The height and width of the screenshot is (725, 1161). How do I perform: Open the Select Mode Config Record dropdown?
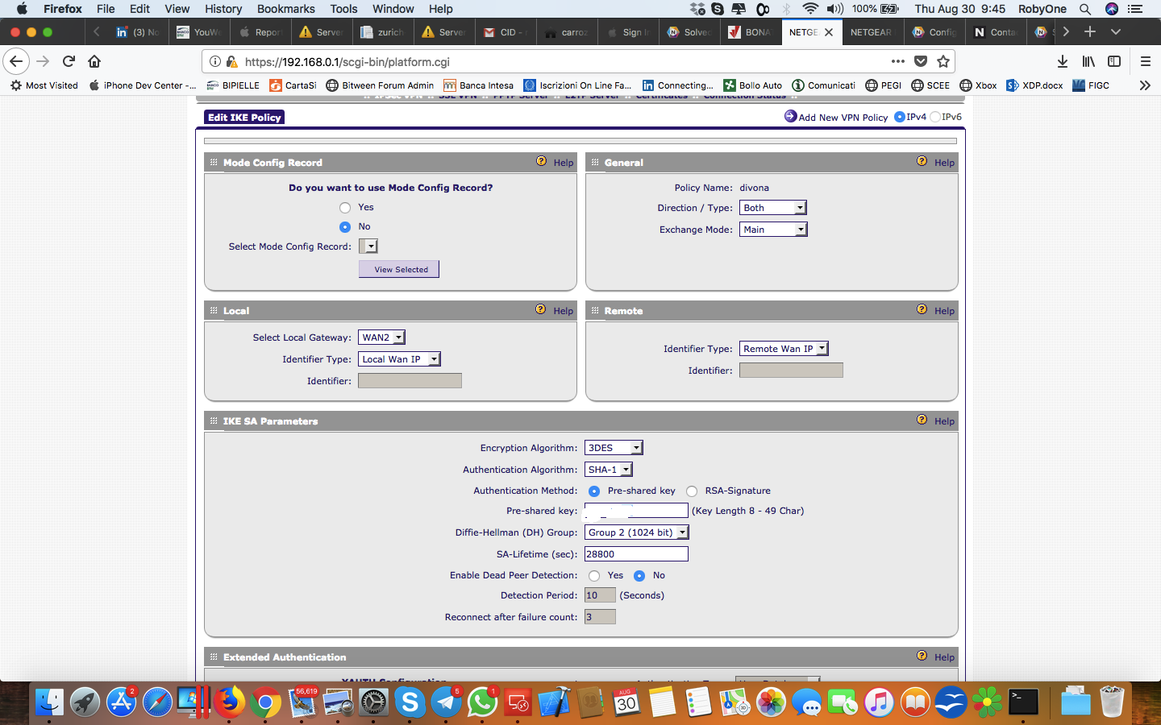(x=368, y=246)
